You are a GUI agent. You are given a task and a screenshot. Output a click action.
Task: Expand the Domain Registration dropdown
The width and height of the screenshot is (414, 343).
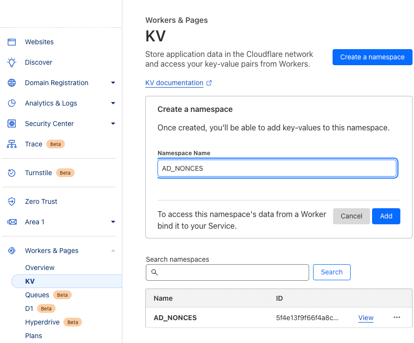pyautogui.click(x=113, y=83)
